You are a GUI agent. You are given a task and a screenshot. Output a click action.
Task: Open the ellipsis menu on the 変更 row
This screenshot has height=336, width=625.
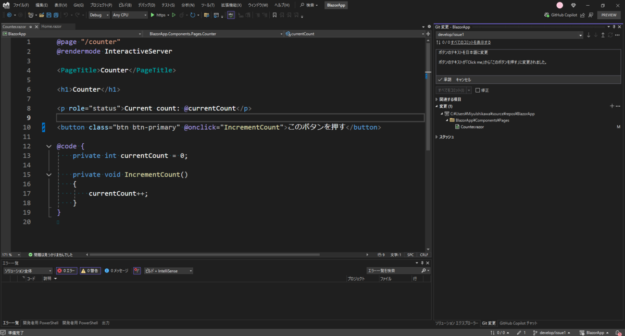[618, 106]
